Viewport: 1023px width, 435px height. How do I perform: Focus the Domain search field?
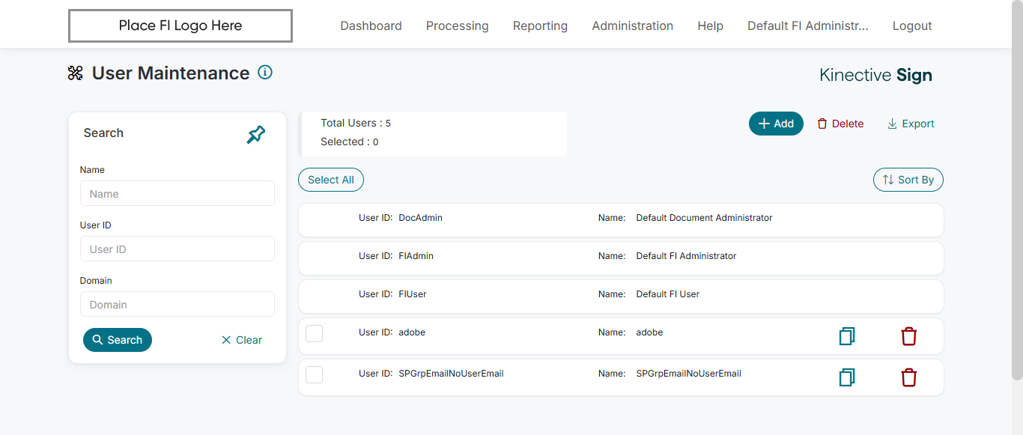(177, 305)
